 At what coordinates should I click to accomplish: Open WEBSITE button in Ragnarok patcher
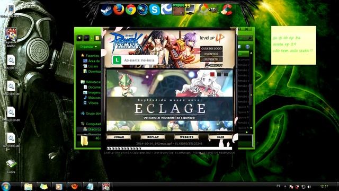[x=186, y=137]
